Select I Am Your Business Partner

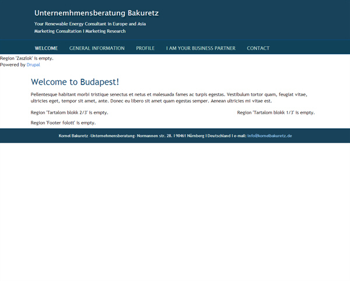coord(201,48)
